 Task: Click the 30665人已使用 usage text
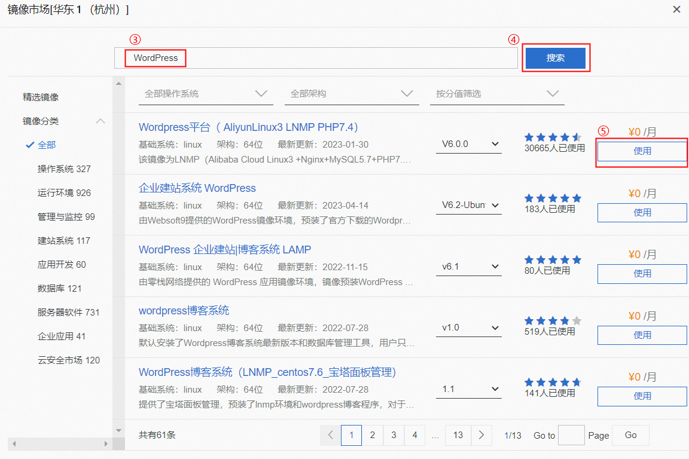pos(554,148)
